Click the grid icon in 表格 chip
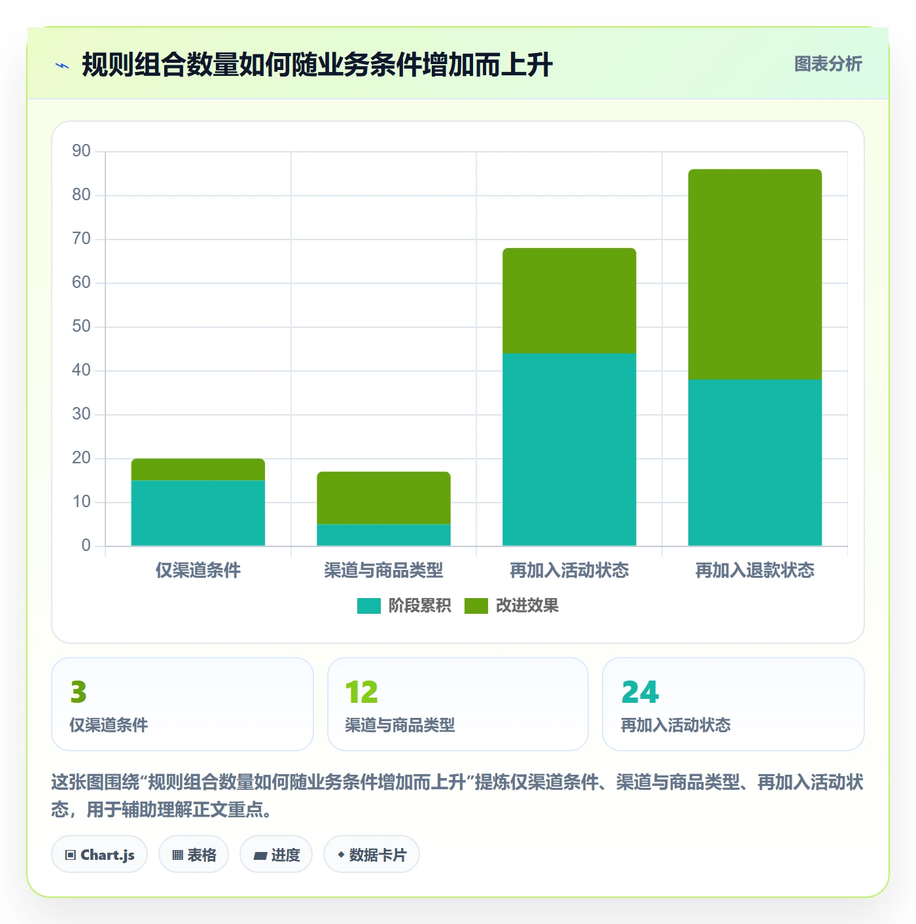The image size is (916, 924). click(x=177, y=855)
